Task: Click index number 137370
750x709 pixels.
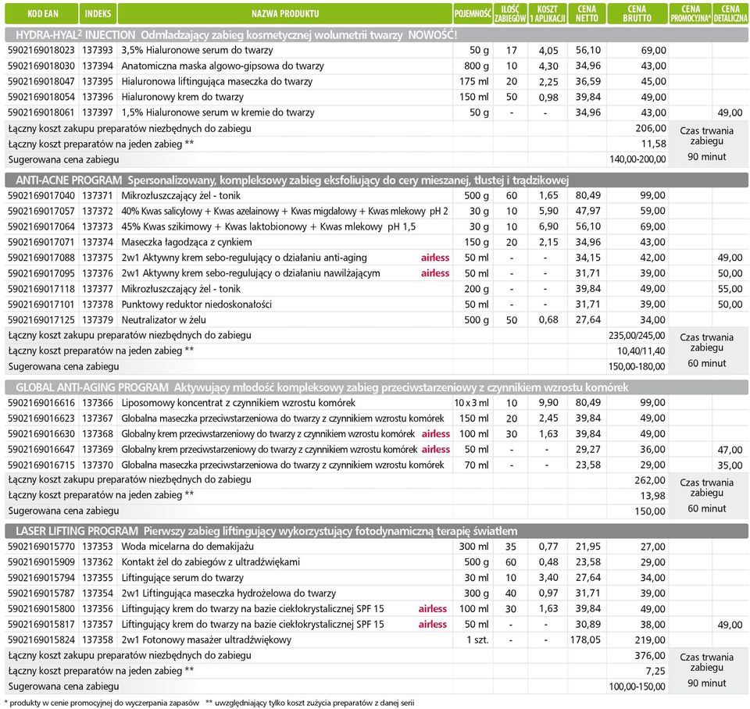Action: (x=98, y=465)
